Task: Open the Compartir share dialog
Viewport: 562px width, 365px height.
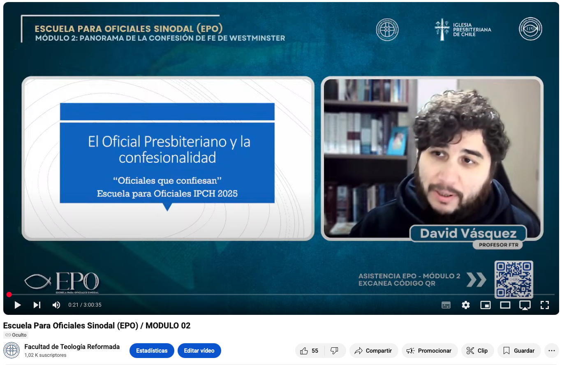Action: point(374,351)
